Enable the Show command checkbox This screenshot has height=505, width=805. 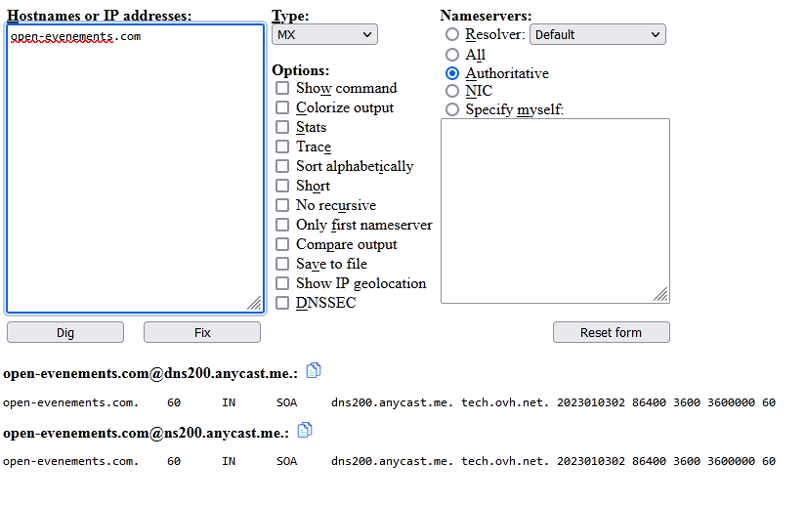pyautogui.click(x=282, y=88)
